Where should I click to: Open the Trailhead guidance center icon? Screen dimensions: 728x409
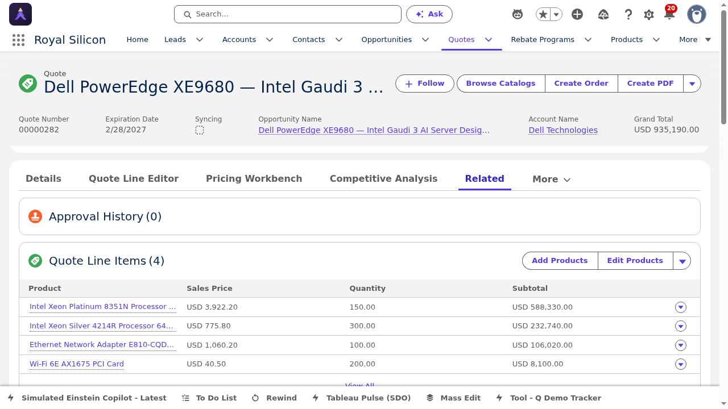point(604,14)
